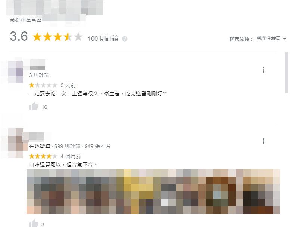Click the 排序依據 sort label

tap(241, 39)
